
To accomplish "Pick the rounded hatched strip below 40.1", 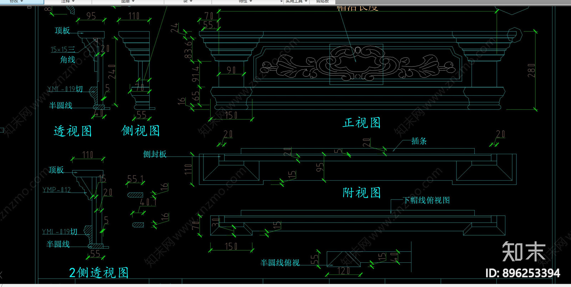I will click(138, 225).
